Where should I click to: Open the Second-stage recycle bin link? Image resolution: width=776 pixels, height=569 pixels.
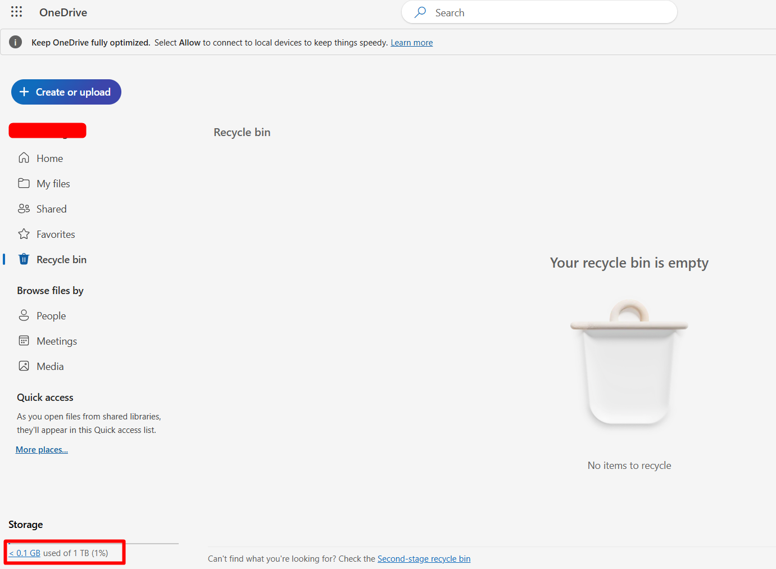coord(424,559)
